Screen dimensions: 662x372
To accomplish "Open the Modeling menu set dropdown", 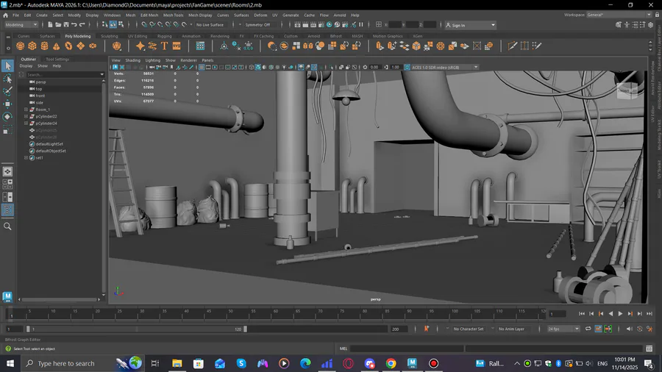I will [x=21, y=25].
